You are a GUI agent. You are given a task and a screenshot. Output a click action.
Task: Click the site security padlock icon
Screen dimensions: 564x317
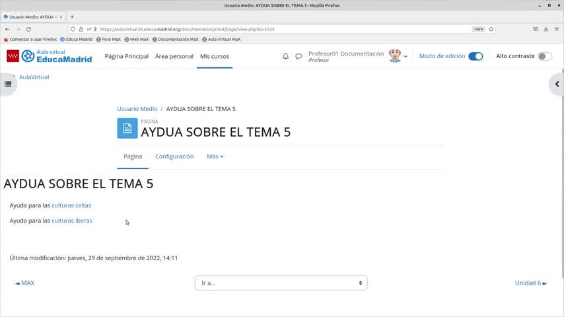pyautogui.click(x=81, y=29)
